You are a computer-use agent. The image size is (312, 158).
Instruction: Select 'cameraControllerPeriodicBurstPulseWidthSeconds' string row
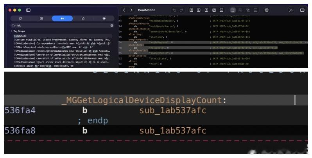pyautogui.click(x=62, y=54)
